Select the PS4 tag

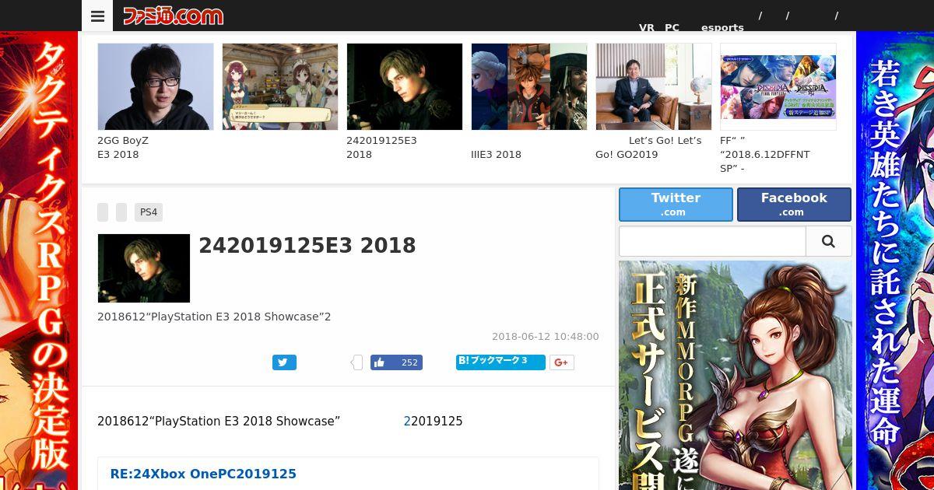point(149,212)
